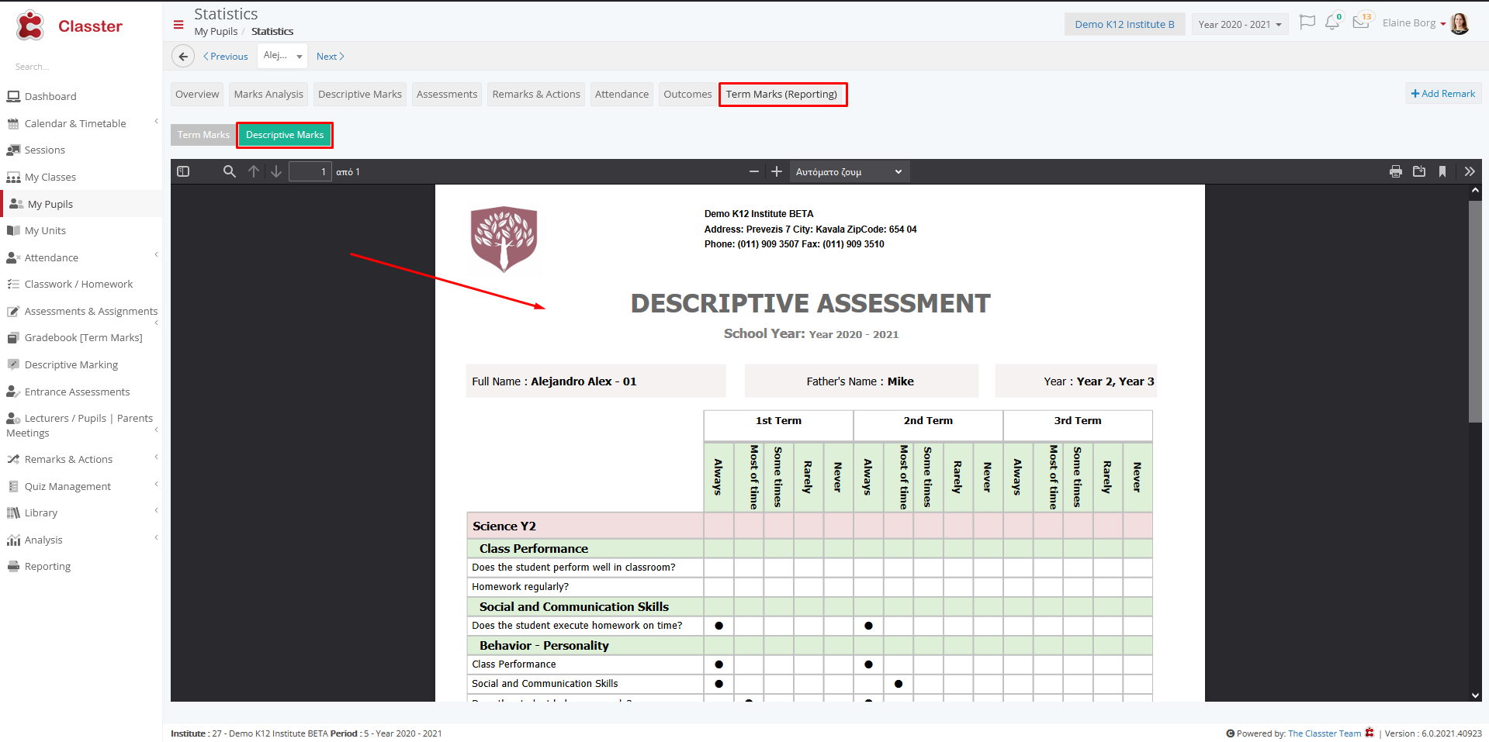Viewport: 1489px width, 742px height.
Task: Go to the Previous pupil
Action: coord(226,56)
